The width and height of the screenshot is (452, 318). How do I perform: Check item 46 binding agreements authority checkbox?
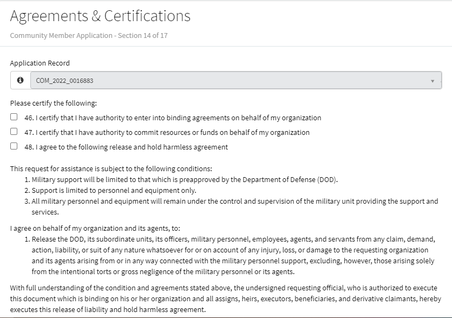14,117
